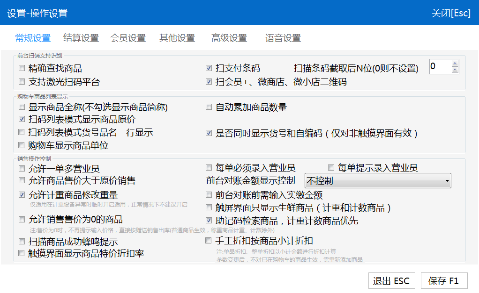The height and width of the screenshot is (293, 479).
Task: Enable the 精确查找商品 checkbox
Action: (x=22, y=68)
